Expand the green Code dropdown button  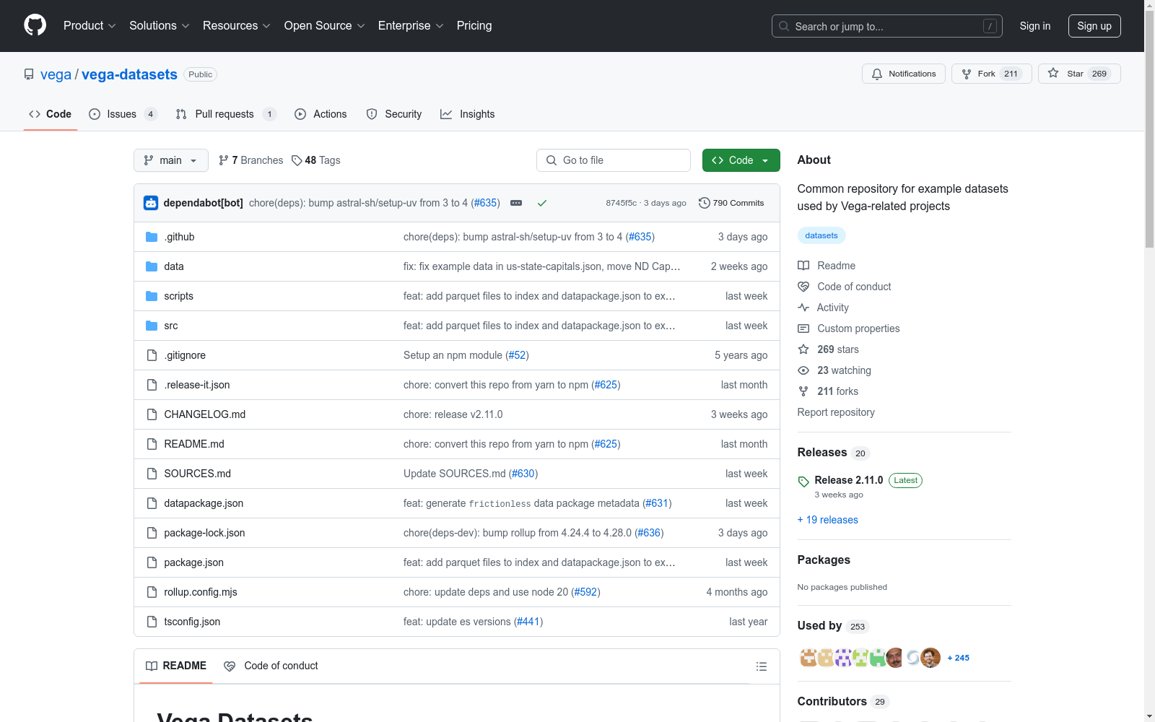pos(741,160)
